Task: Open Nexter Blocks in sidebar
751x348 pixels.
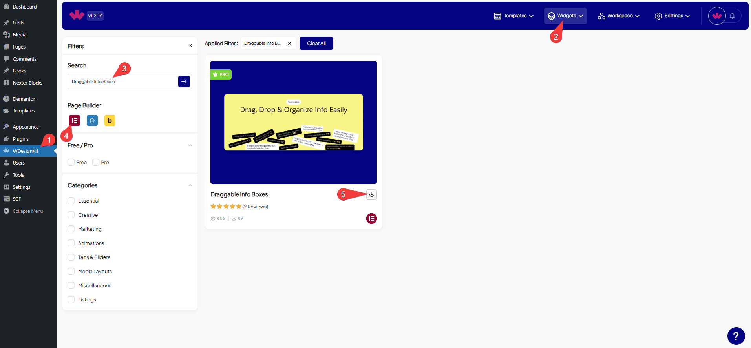Action: tap(28, 83)
